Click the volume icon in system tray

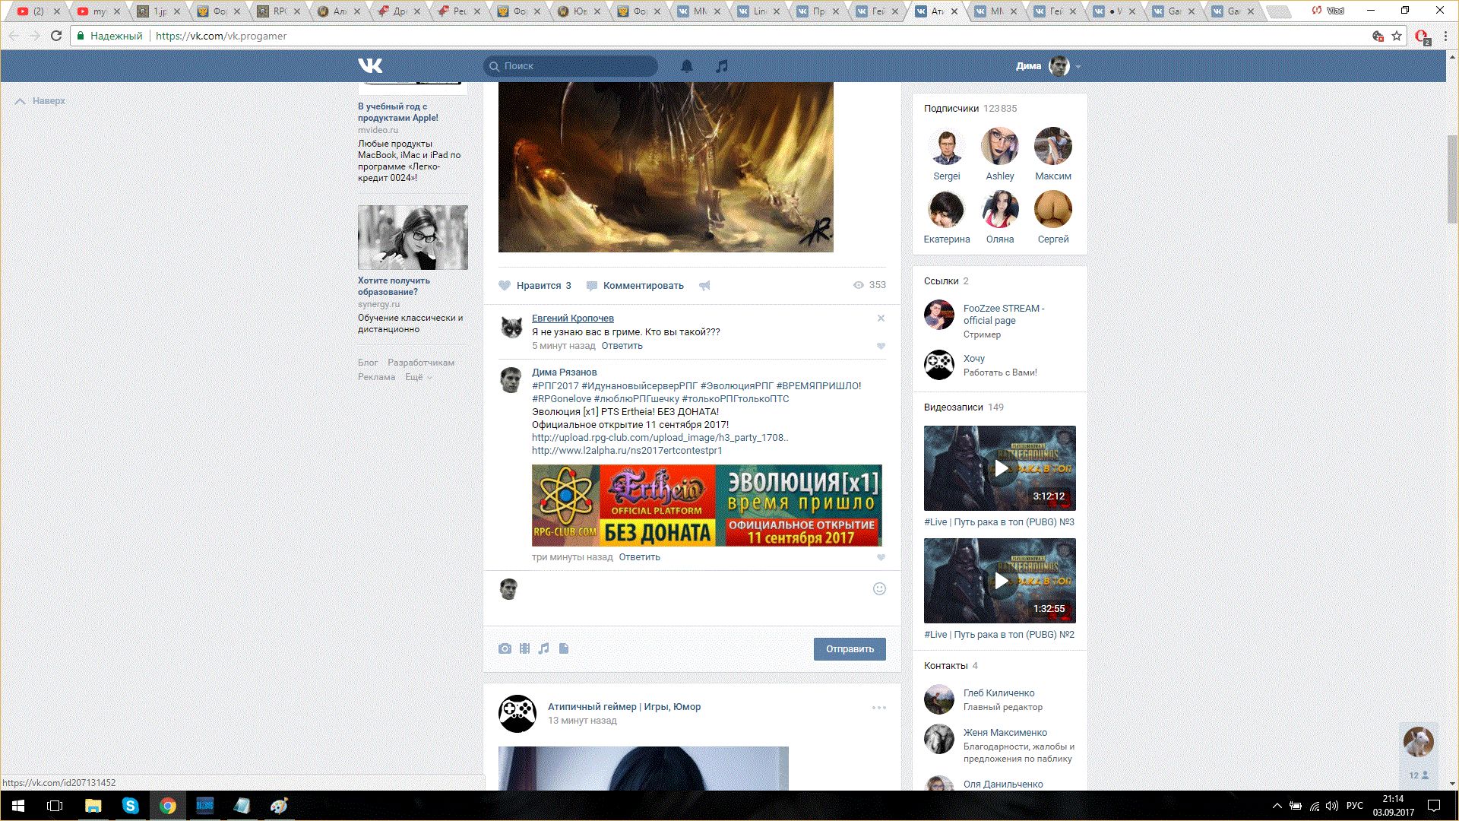coord(1331,806)
